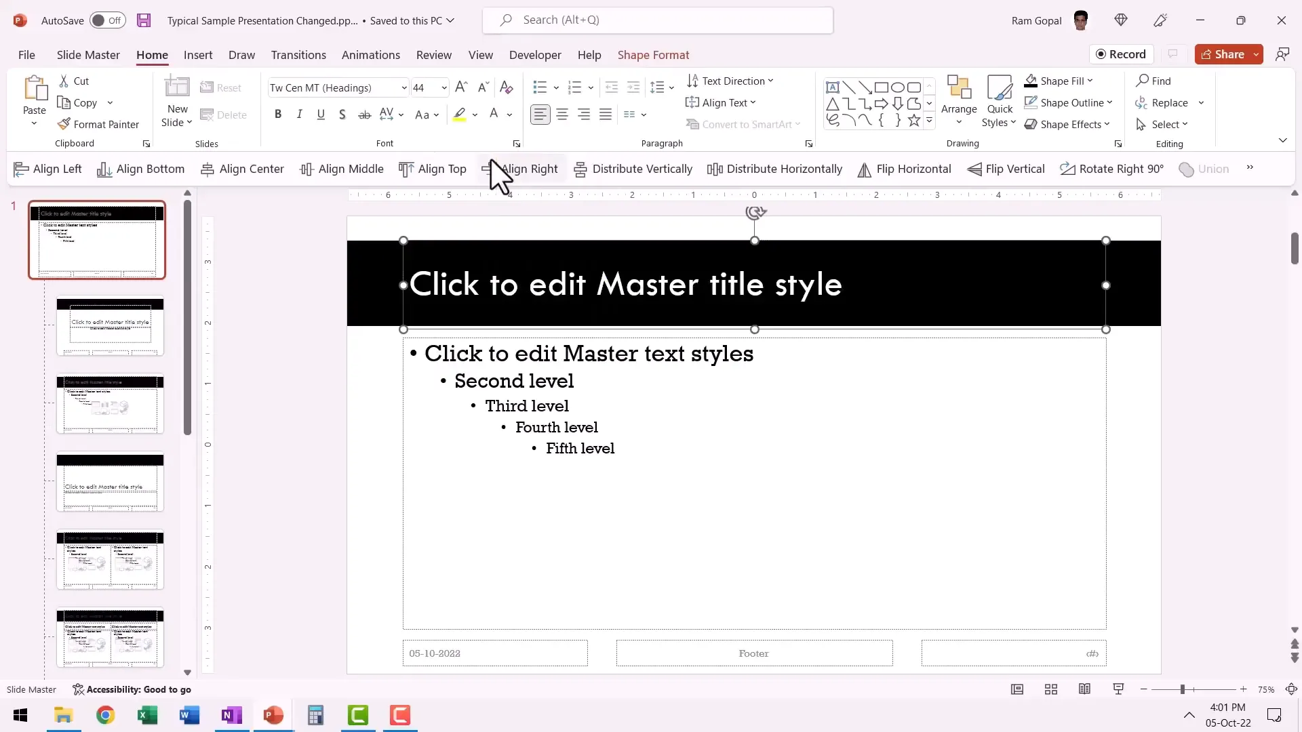Click the Record button

[x=1121, y=54]
